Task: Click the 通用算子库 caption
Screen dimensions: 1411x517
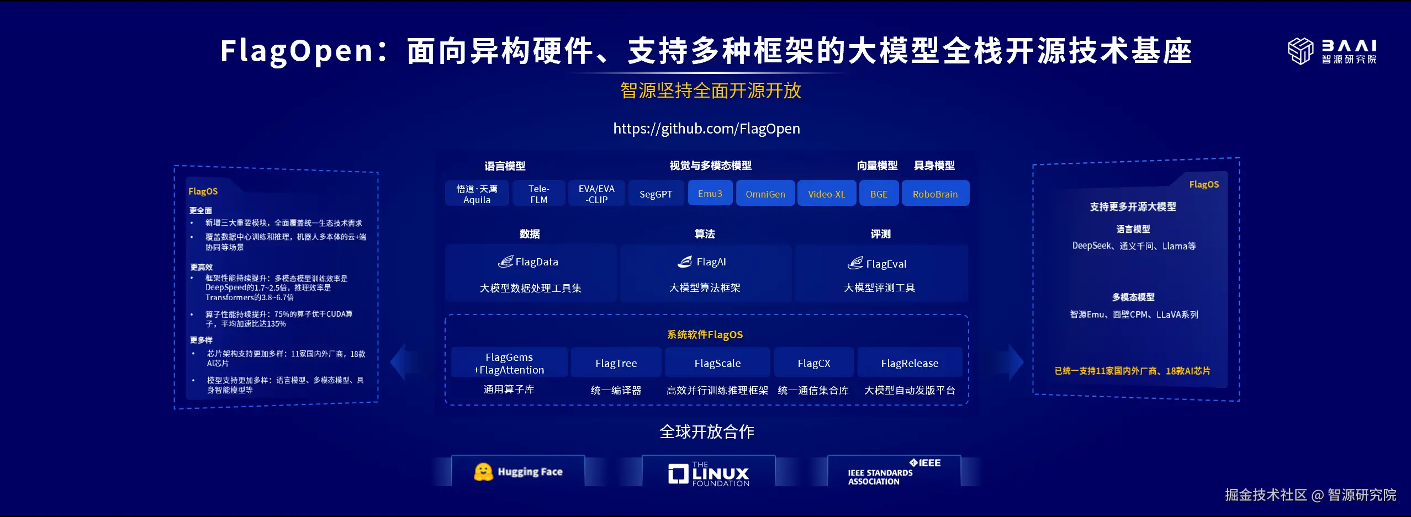Action: tap(509, 390)
